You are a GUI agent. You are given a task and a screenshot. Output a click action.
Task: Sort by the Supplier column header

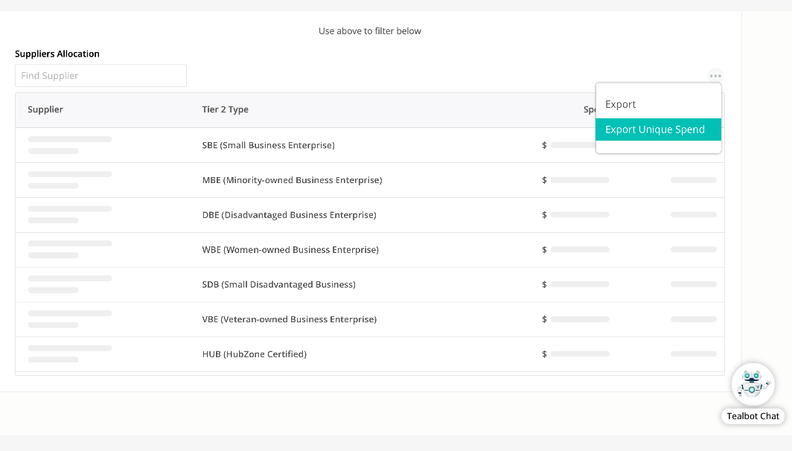click(45, 109)
